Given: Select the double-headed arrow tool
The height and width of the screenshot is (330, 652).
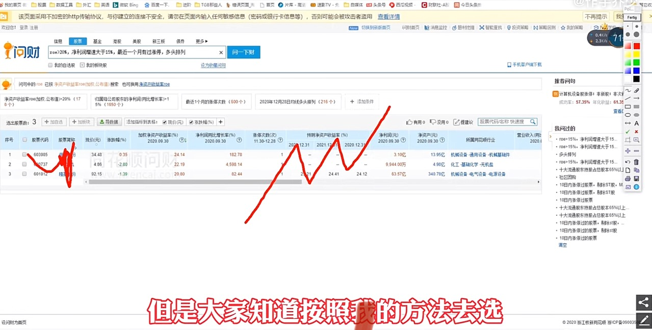Looking at the screenshot, I should [x=628, y=123].
